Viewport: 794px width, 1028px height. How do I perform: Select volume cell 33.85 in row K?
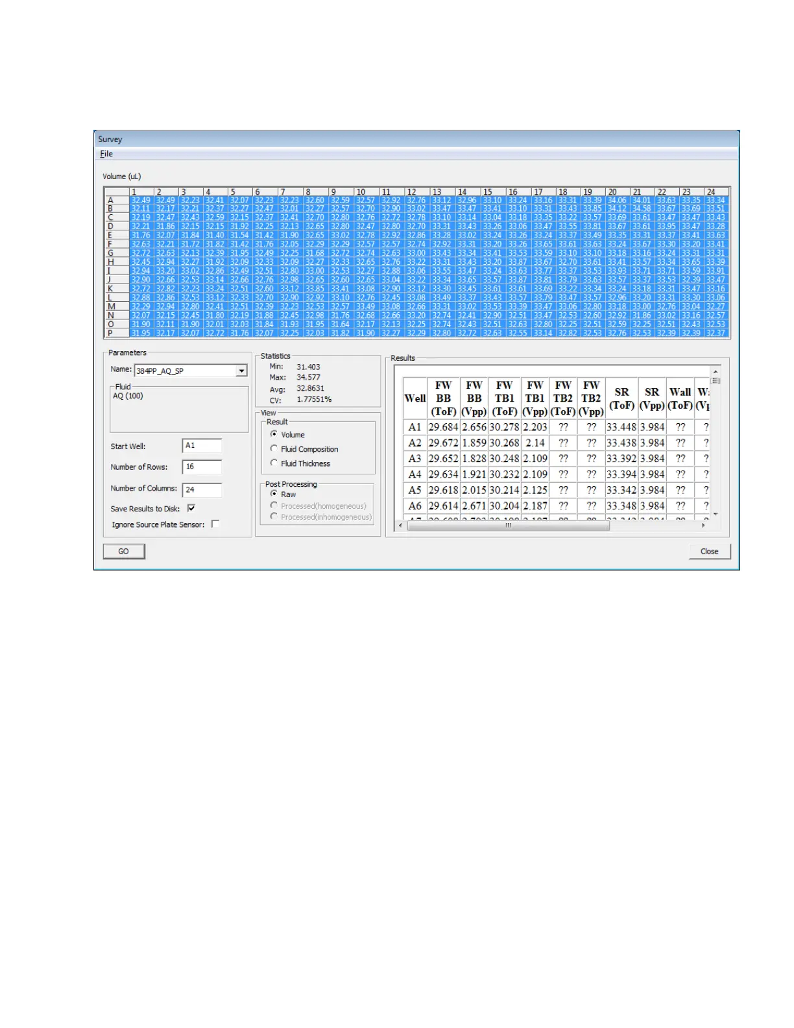point(315,288)
